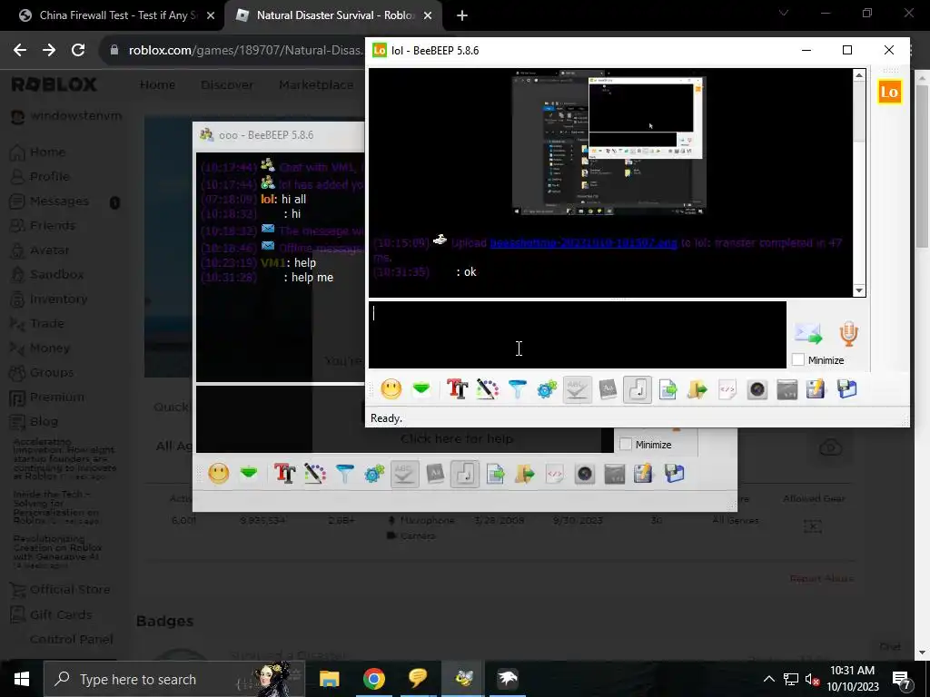Record voice message with microphone icon
The image size is (930, 697).
pos(849,334)
